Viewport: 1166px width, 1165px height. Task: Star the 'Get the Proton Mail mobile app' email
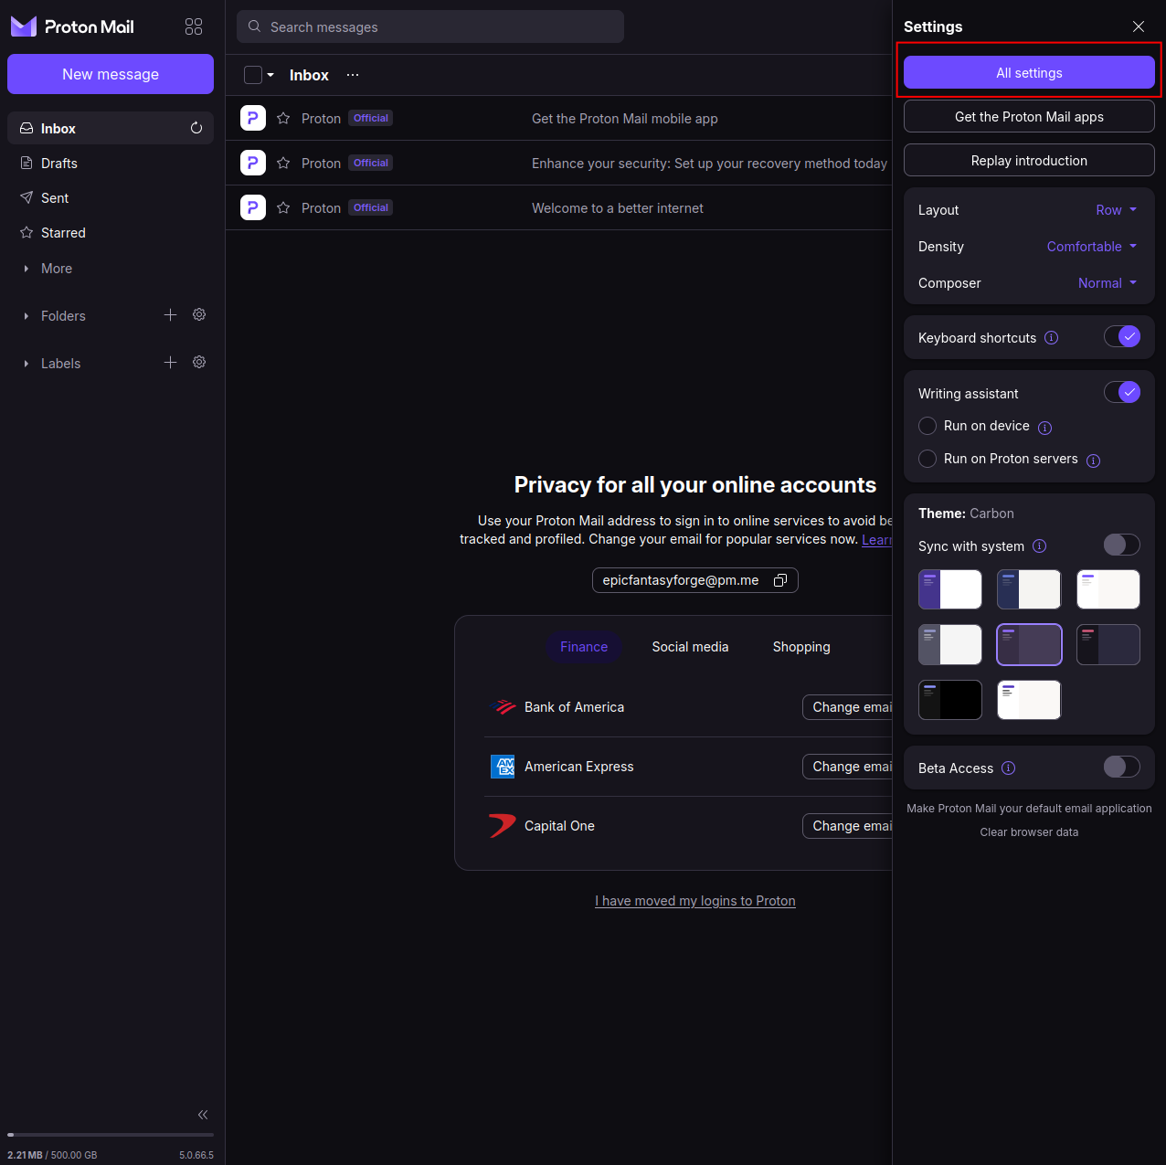(x=283, y=118)
